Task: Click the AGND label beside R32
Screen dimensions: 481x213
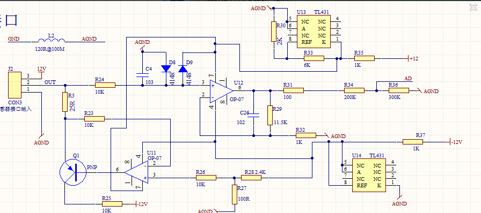Action: pyautogui.click(x=338, y=136)
